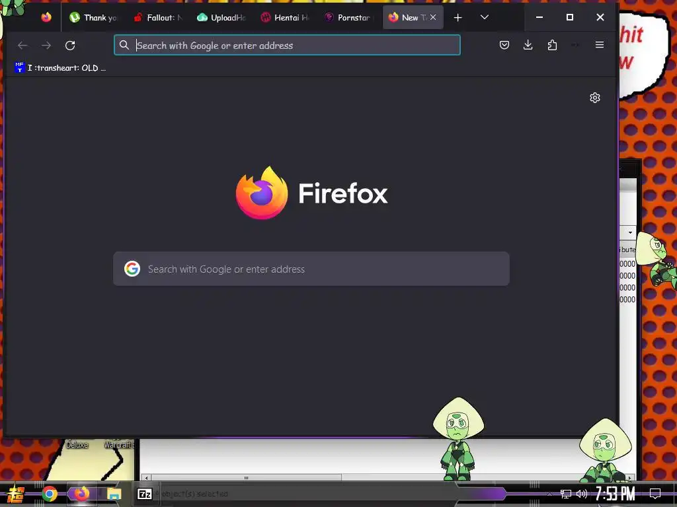Reload the current page
The image size is (677, 507).
pyautogui.click(x=70, y=46)
